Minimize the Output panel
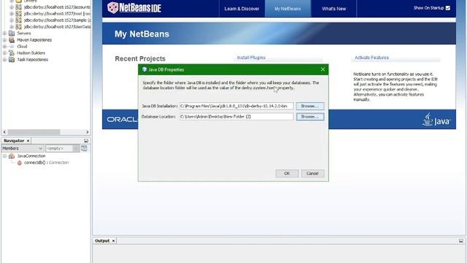Viewport: 467px width, 263px height. tap(461, 240)
